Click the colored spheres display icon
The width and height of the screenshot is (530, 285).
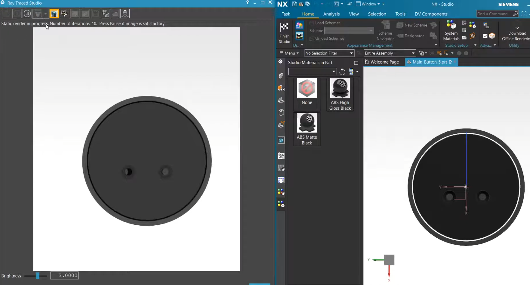coord(299,26)
